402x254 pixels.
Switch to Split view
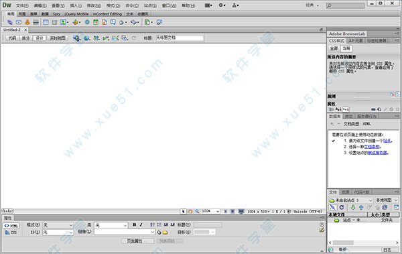[25, 38]
